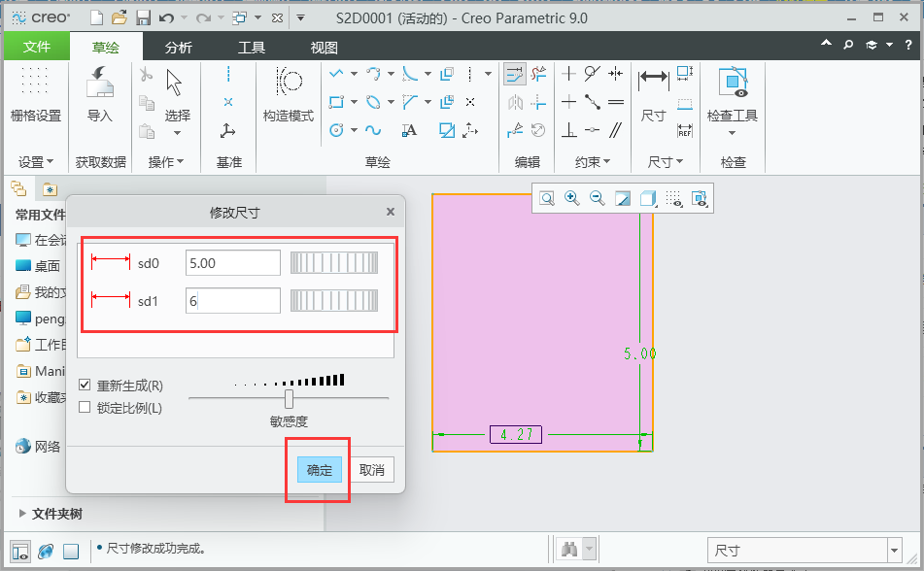Click the sd0 value input field

click(x=233, y=263)
